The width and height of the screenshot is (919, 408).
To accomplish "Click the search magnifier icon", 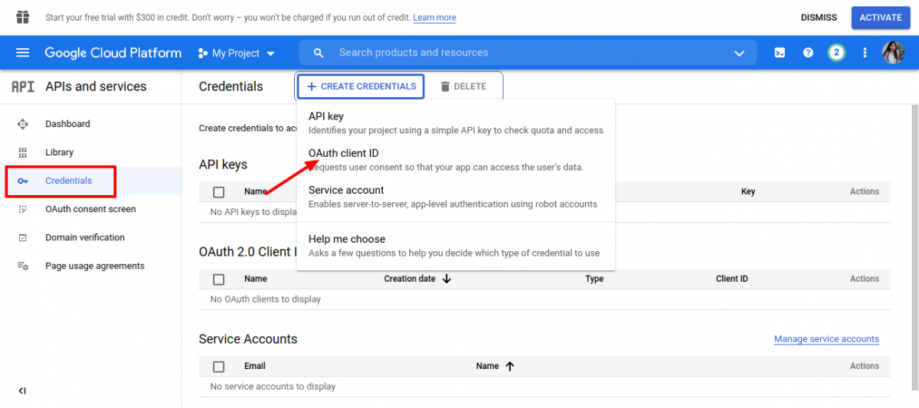I will (x=319, y=53).
